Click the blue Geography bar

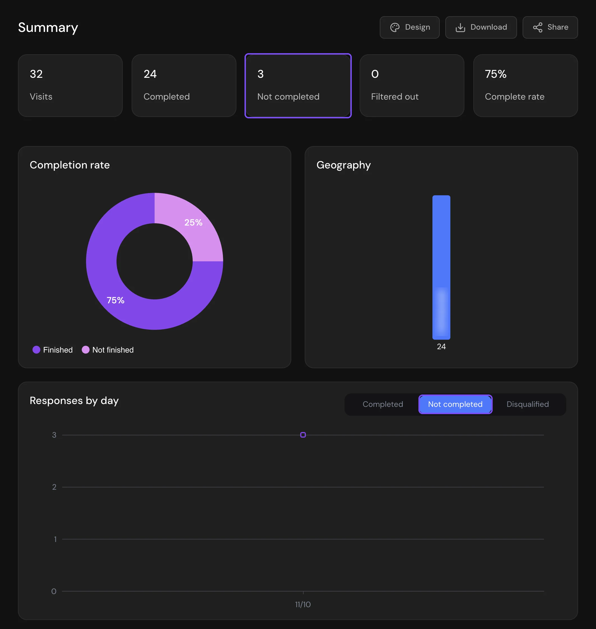441,267
